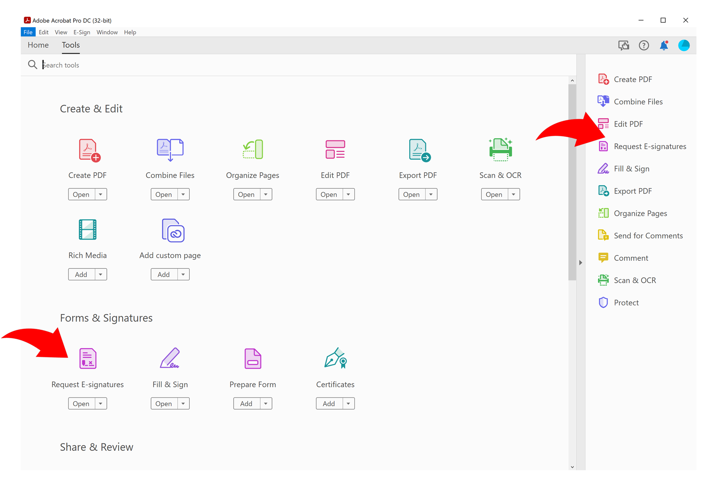717x484 pixels.
Task: Click the Add custom page icon
Action: click(x=173, y=230)
